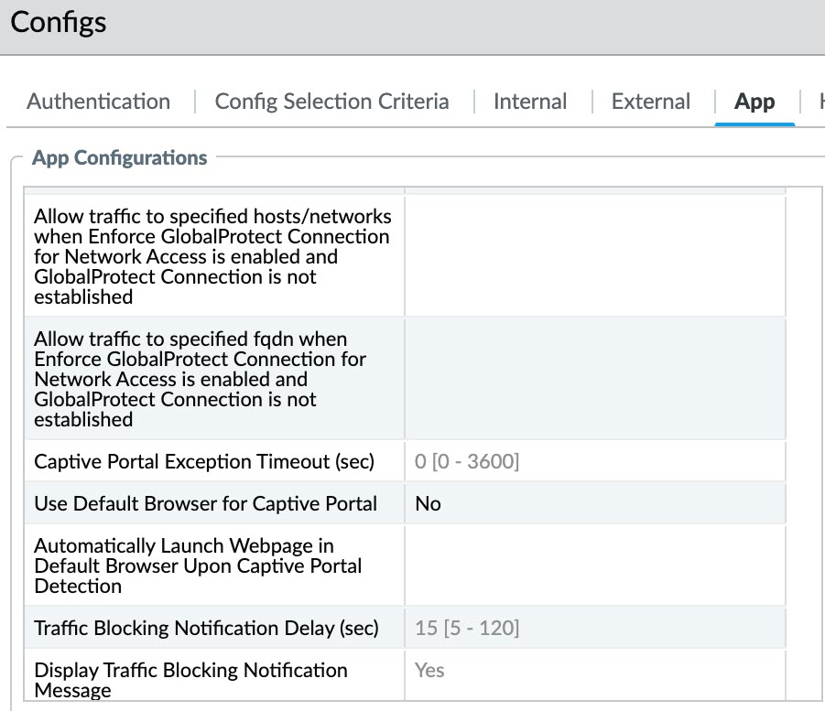
Task: Select the 'Allow traffic to specified hosts/networks' row label
Action: [212, 256]
